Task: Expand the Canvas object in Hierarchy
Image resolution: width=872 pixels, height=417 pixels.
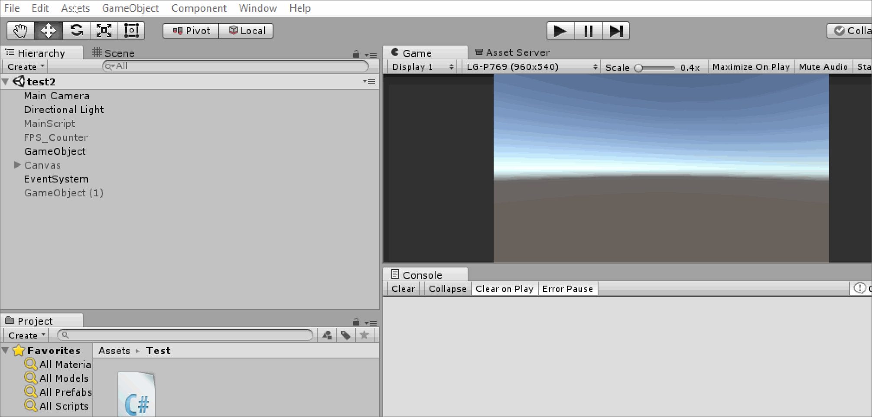Action: click(x=17, y=165)
